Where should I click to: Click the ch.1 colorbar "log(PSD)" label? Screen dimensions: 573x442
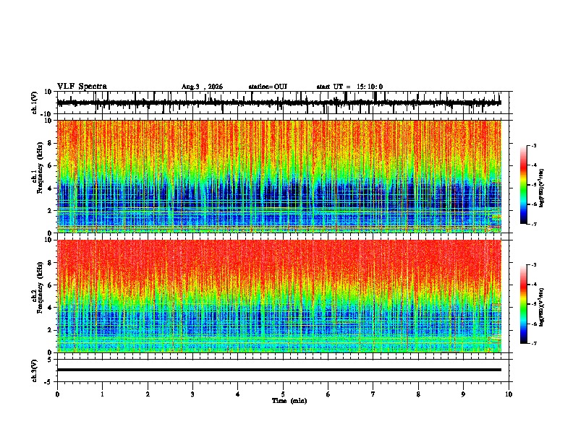[x=542, y=188]
